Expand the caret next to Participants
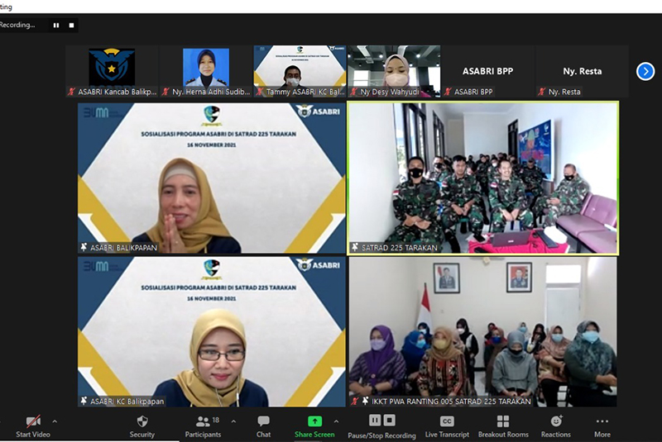 233,421
